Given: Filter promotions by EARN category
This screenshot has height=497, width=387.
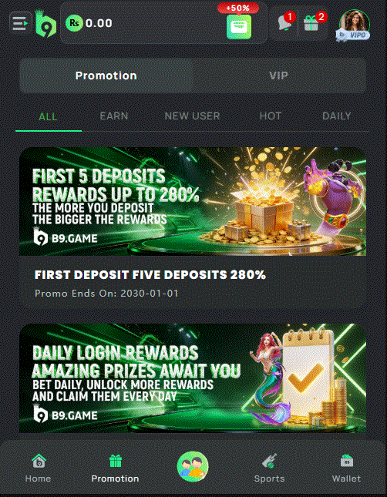Looking at the screenshot, I should (114, 116).
